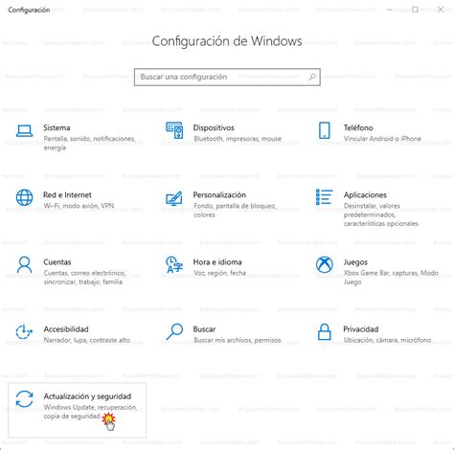
Task: Open the Teléfono phone icon
Action: pos(325,130)
